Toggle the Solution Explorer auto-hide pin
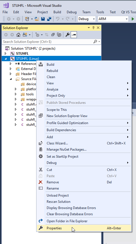This screenshot has width=136, height=244. click(93, 28)
